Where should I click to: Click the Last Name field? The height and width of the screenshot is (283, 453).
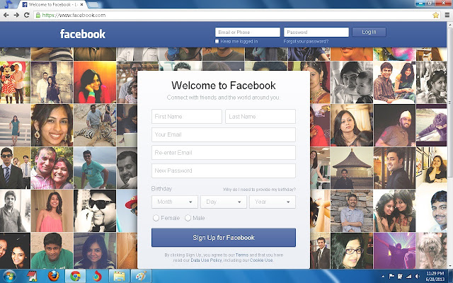[260, 116]
